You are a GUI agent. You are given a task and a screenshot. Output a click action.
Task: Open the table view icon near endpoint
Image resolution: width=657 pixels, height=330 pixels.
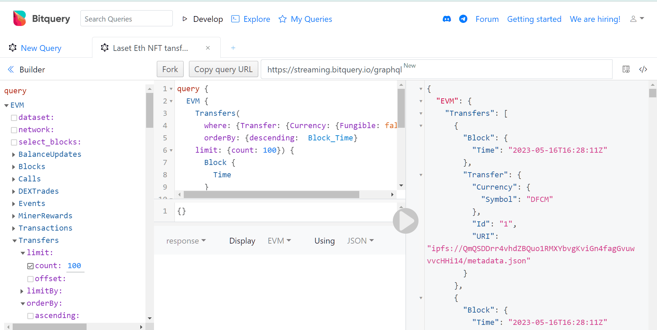click(x=626, y=69)
